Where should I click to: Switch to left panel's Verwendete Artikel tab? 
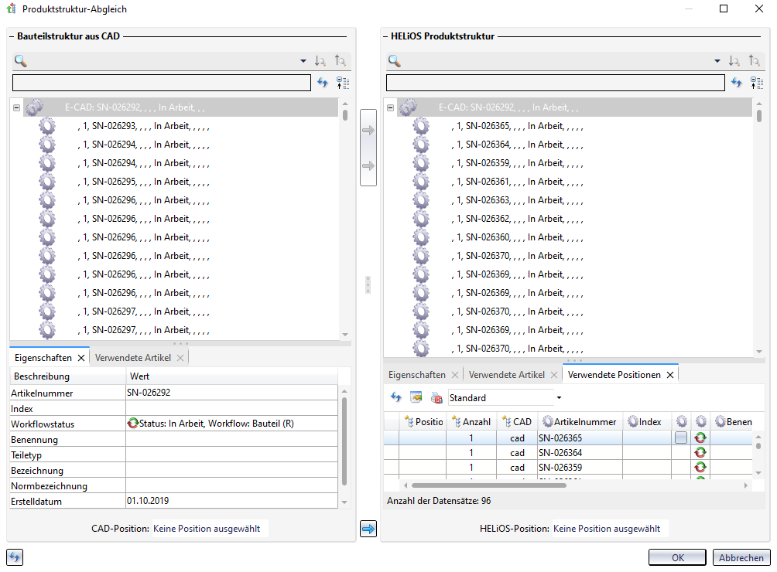[132, 358]
